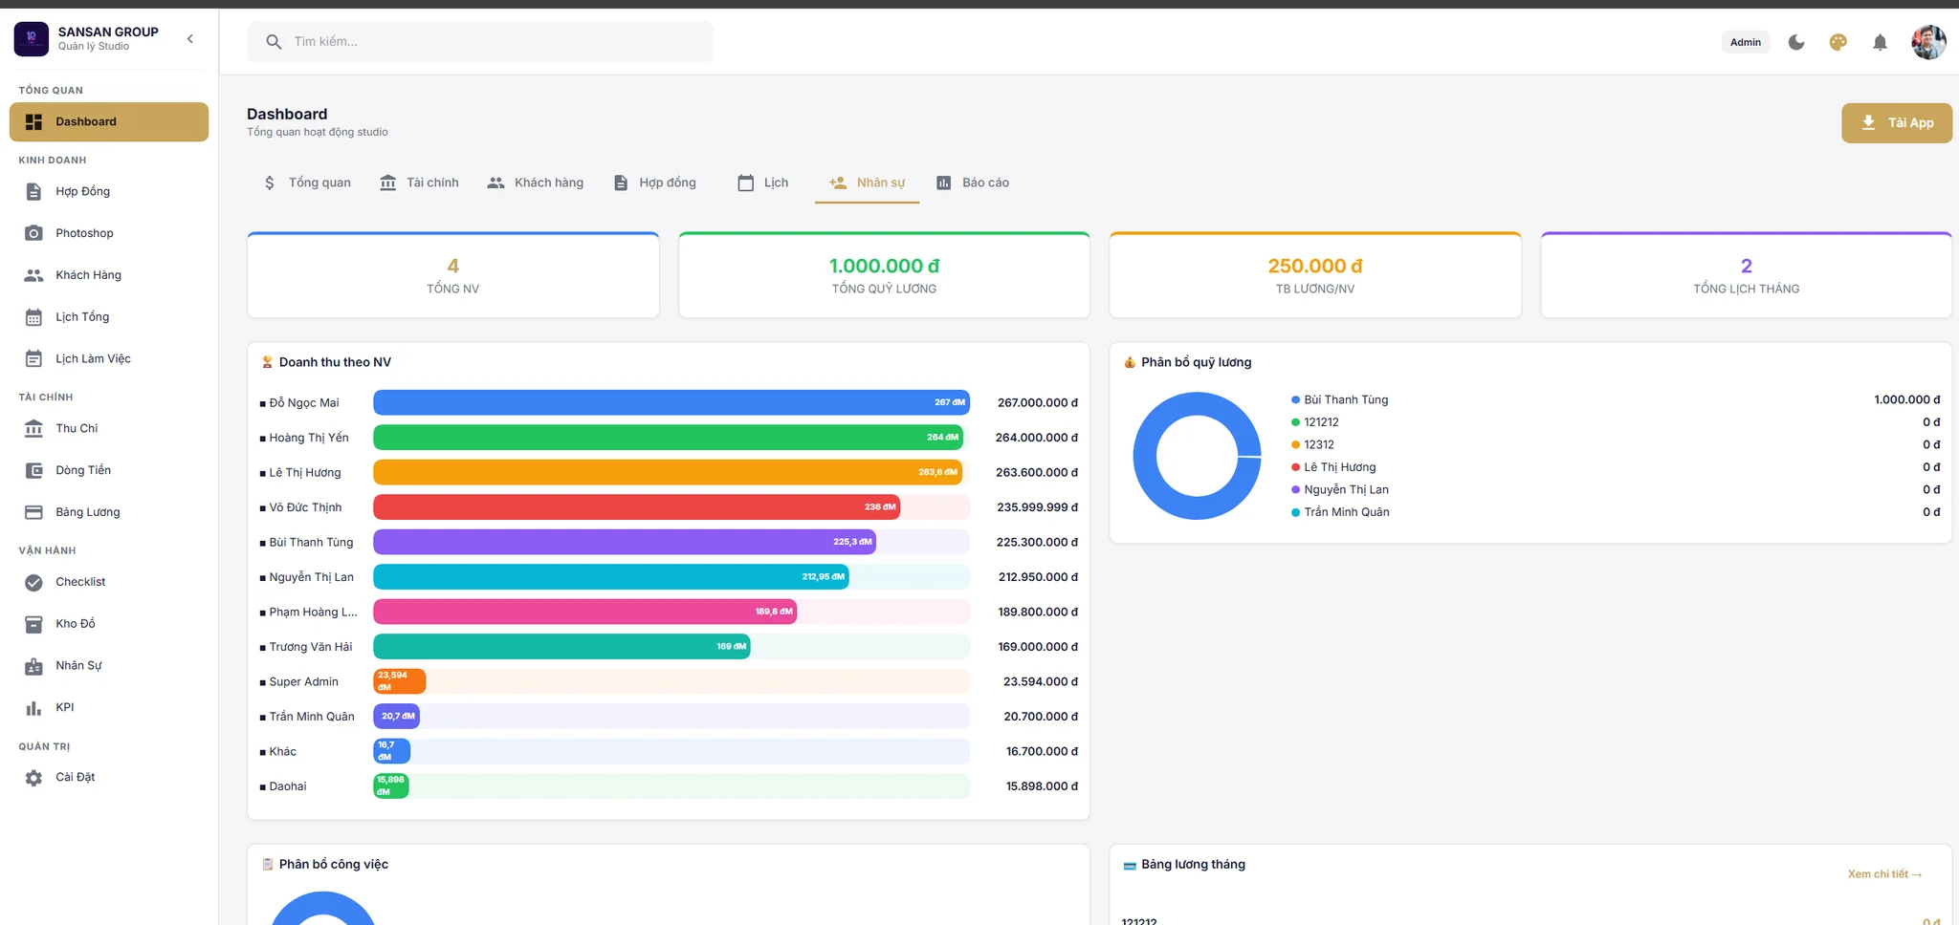Open Thu Chi in the sidebar menu
The height and width of the screenshot is (925, 1959).
tap(109, 429)
